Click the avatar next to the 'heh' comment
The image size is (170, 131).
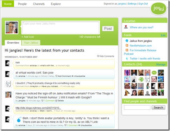click(x=8, y=63)
